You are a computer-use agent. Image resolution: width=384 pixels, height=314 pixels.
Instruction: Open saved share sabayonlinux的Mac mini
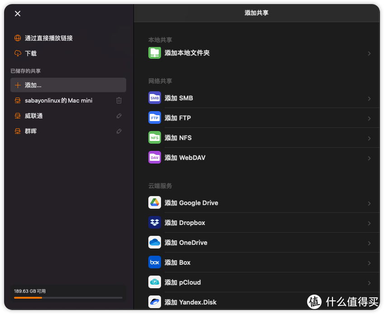68,100
